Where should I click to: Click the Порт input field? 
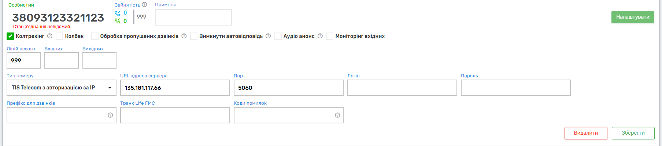pyautogui.click(x=288, y=88)
